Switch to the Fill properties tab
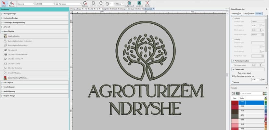269x130 pixels. (240, 14)
